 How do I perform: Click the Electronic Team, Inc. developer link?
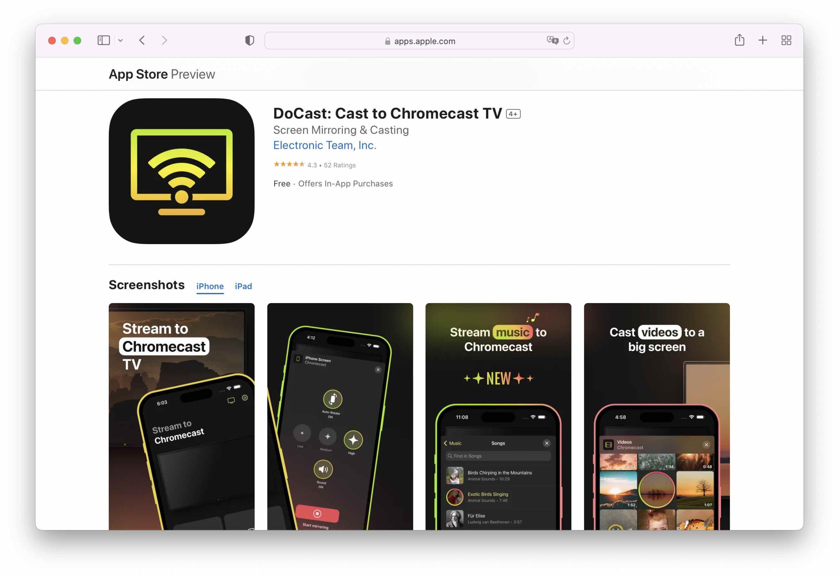click(325, 145)
